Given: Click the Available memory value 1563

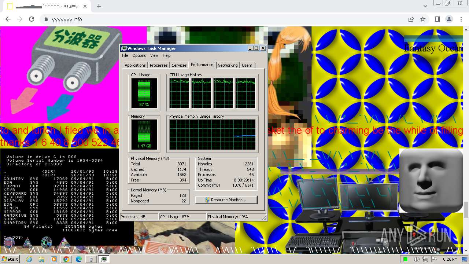Looking at the screenshot, I should pos(182,175).
